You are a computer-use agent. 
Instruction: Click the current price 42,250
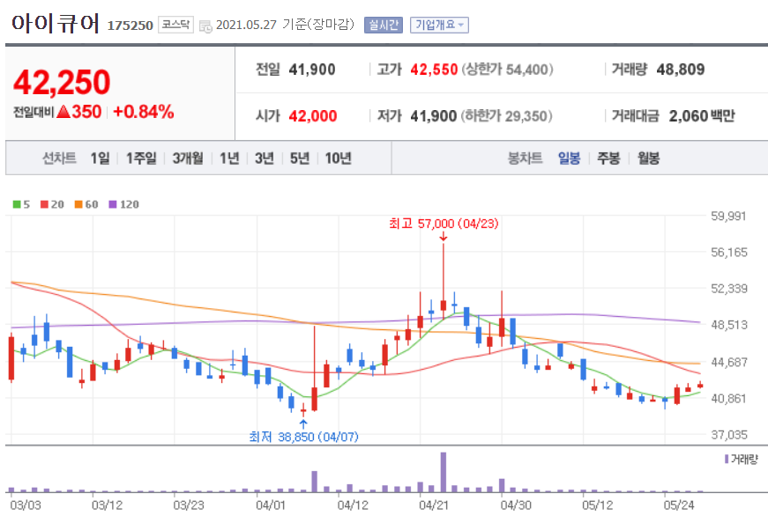(x=62, y=82)
